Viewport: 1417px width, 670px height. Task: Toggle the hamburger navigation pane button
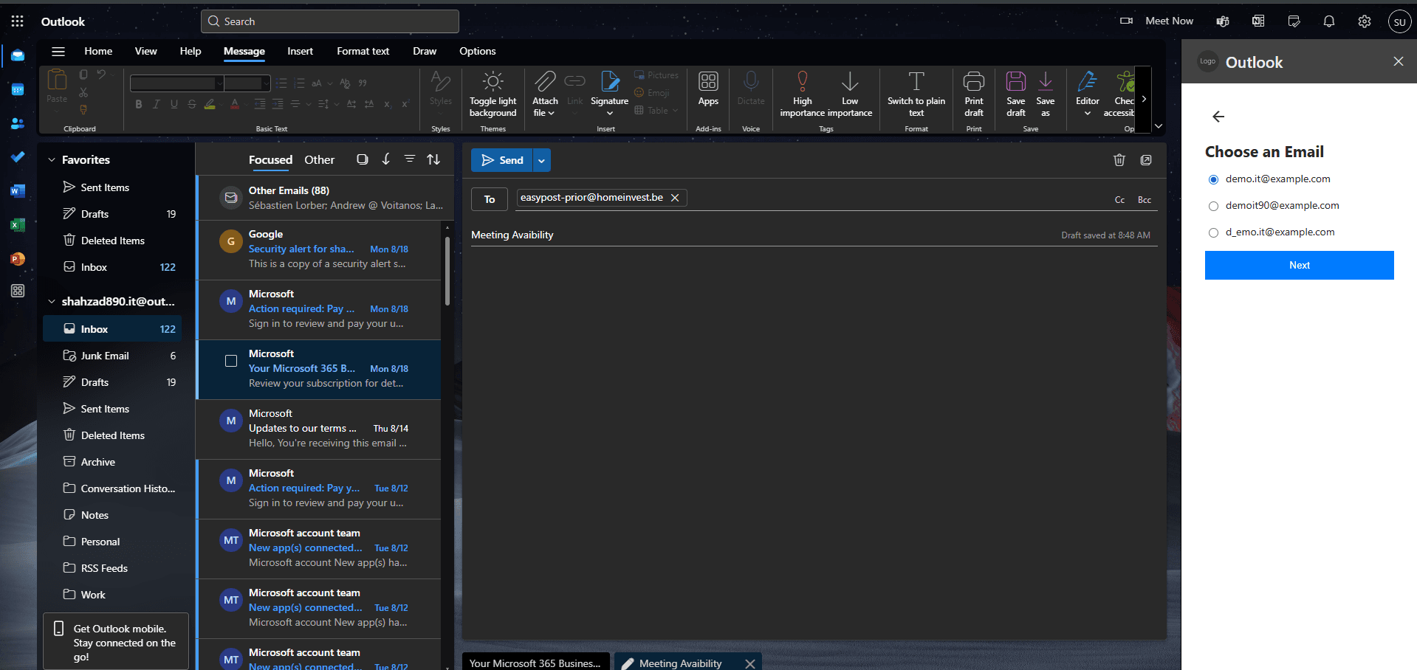(58, 51)
